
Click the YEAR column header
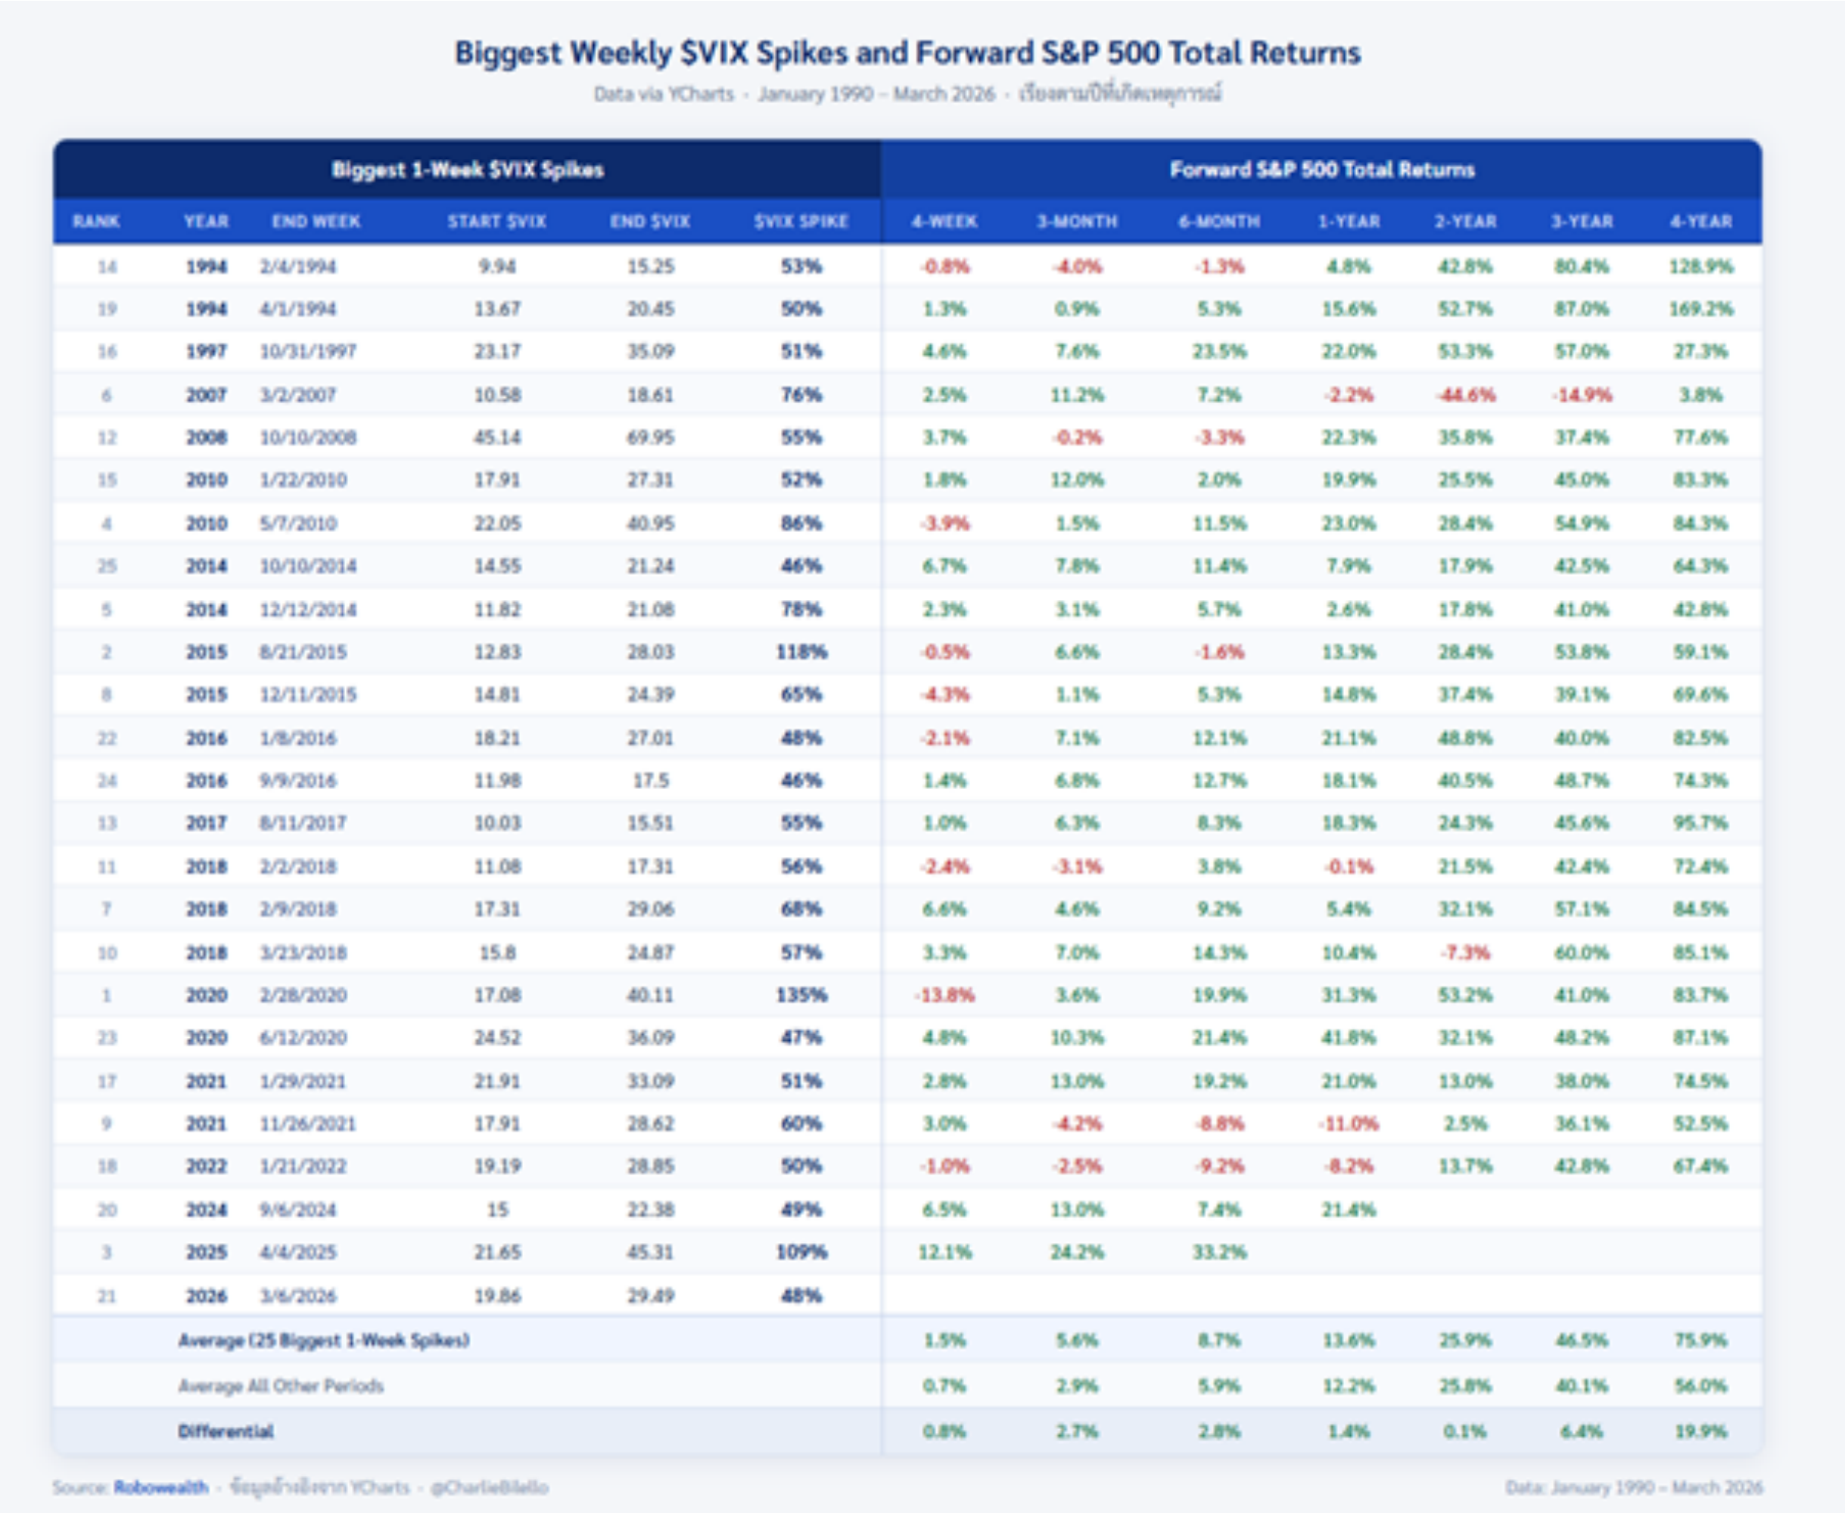206,222
